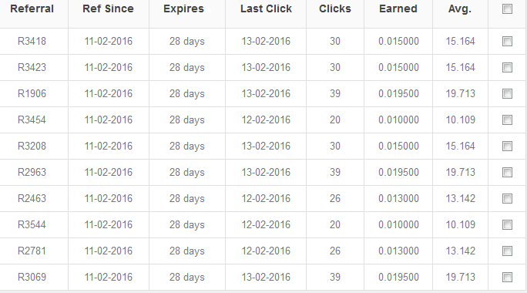Check the box for referral R2781

click(507, 251)
